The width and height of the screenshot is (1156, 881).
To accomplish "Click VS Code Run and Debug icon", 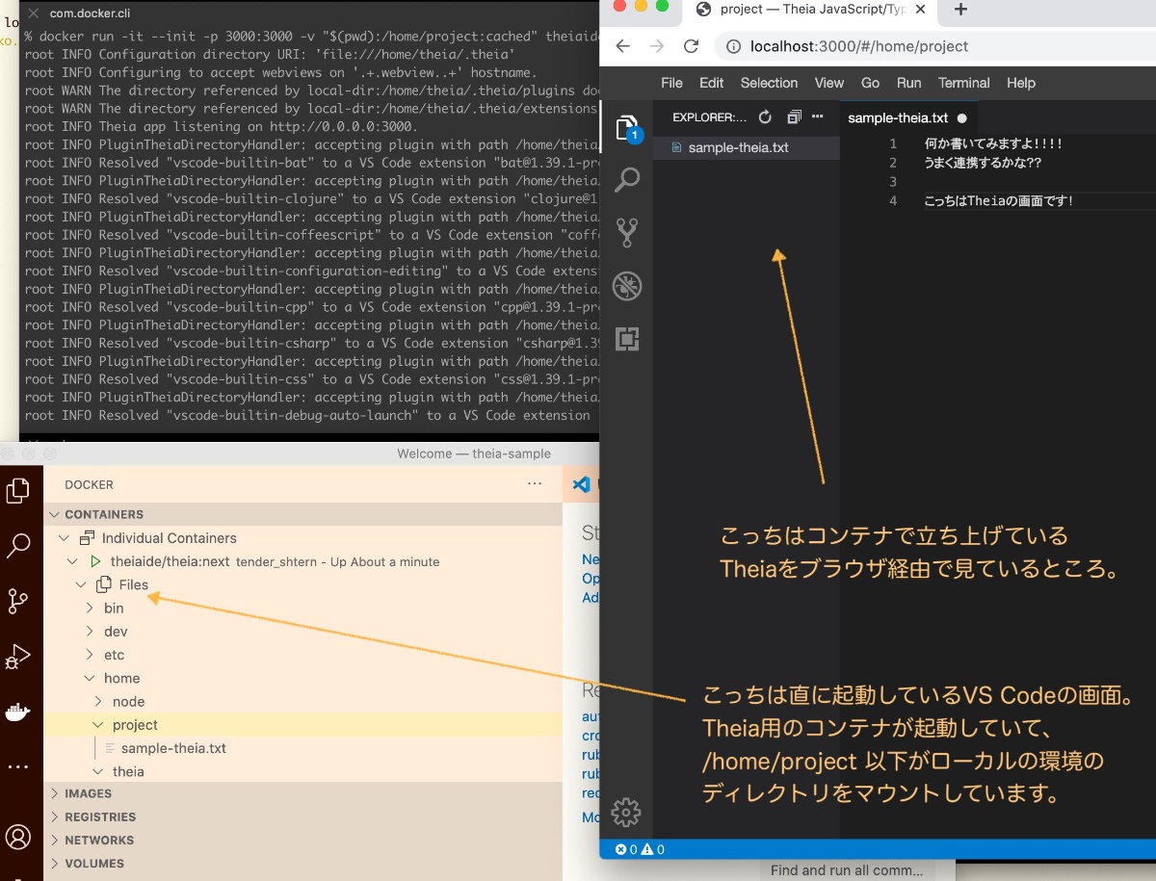I will tap(18, 657).
